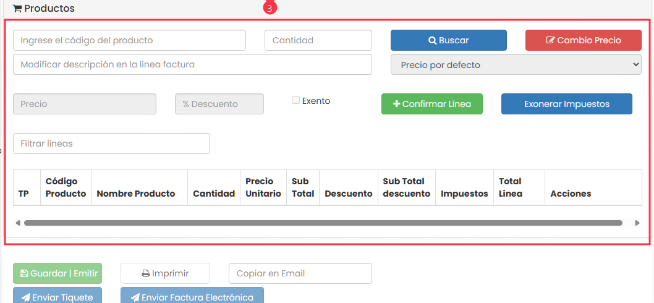Click the Imprimir print button
The height and width of the screenshot is (303, 654).
pos(165,273)
